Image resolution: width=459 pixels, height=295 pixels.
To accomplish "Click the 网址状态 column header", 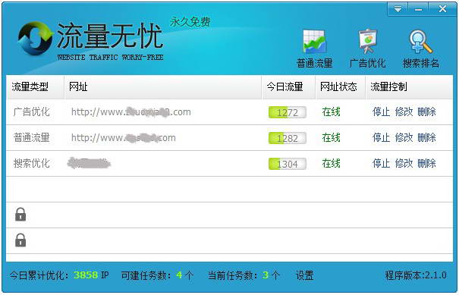I will click(338, 86).
